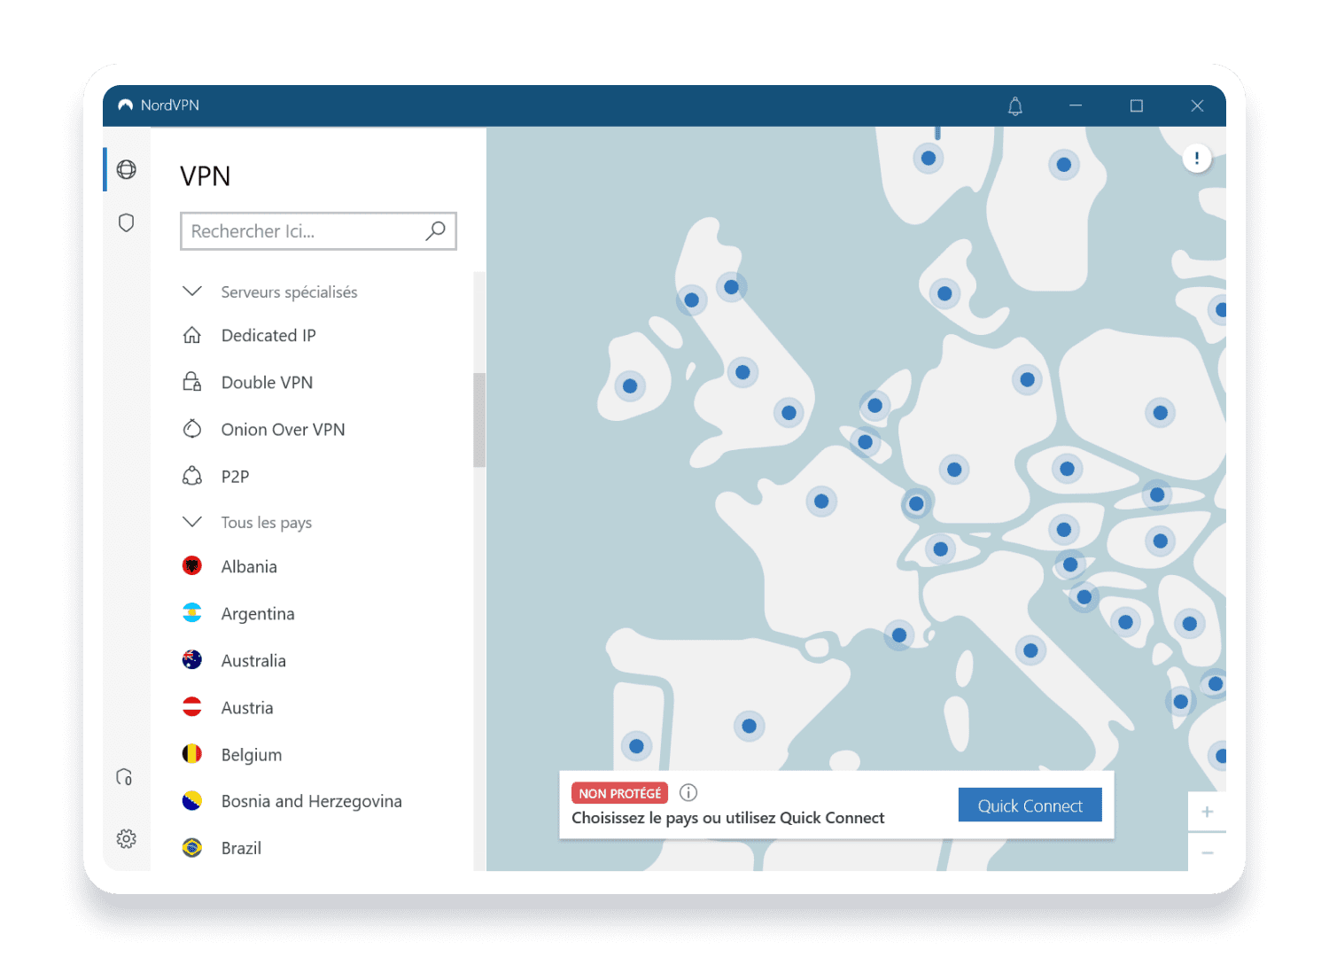Image resolution: width=1329 pixels, height=957 pixels.
Task: Choose Albania from country list
Action: tap(249, 567)
